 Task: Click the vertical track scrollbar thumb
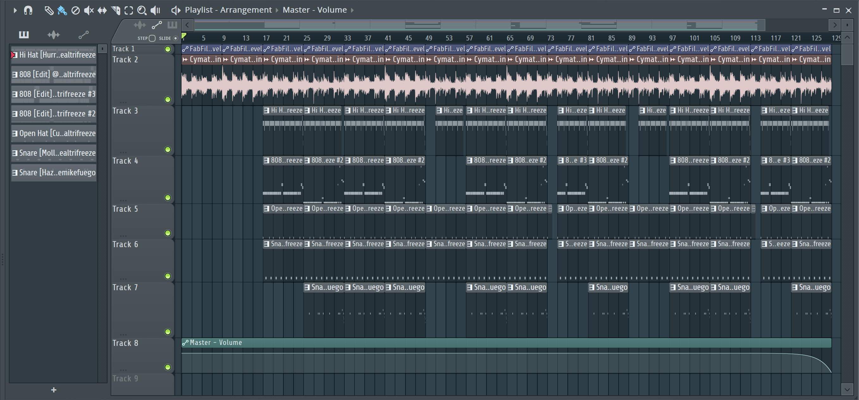click(x=847, y=54)
